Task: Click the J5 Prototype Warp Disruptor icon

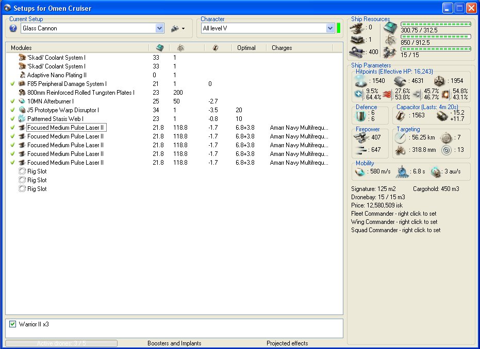Action: (x=22, y=110)
